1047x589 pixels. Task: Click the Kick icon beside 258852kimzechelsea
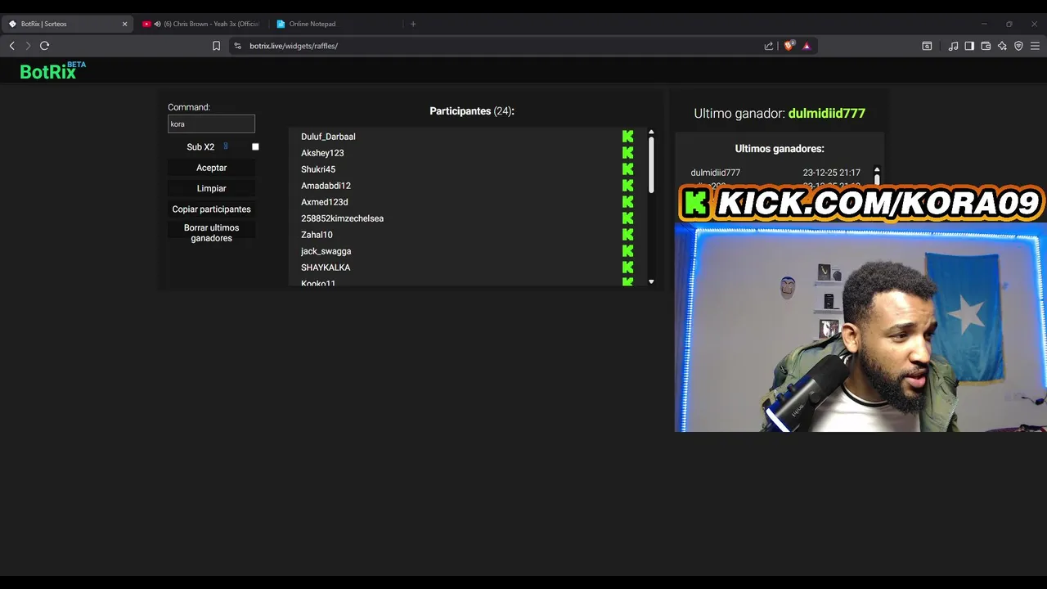click(627, 218)
